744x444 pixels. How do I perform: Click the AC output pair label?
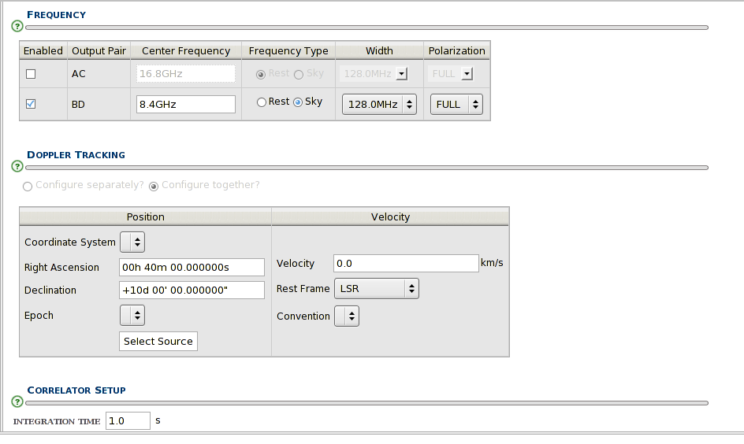(78, 74)
